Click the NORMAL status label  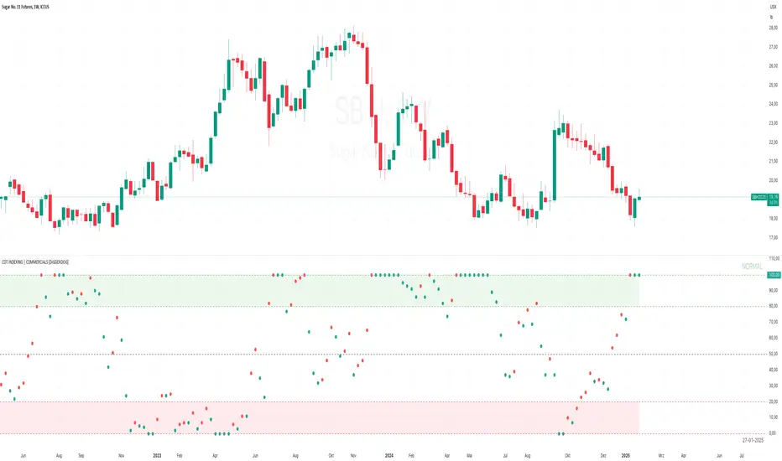coord(753,266)
